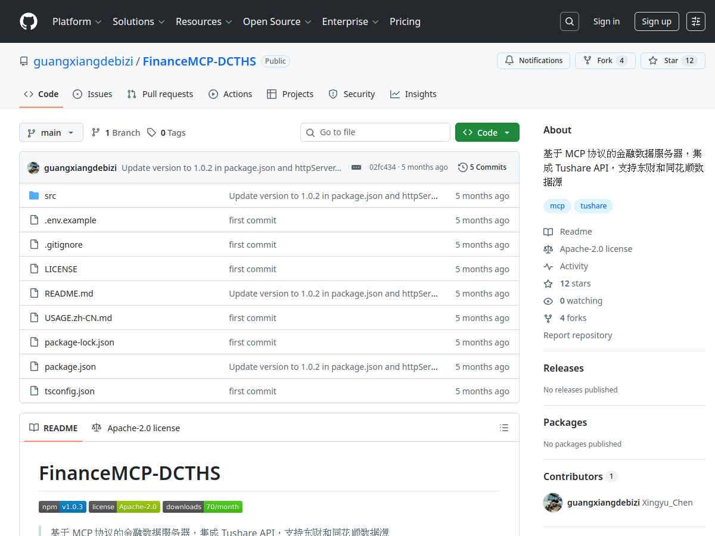Viewport: 715px width, 536px height.
Task: Click the Go to file input field
Action: (375, 132)
